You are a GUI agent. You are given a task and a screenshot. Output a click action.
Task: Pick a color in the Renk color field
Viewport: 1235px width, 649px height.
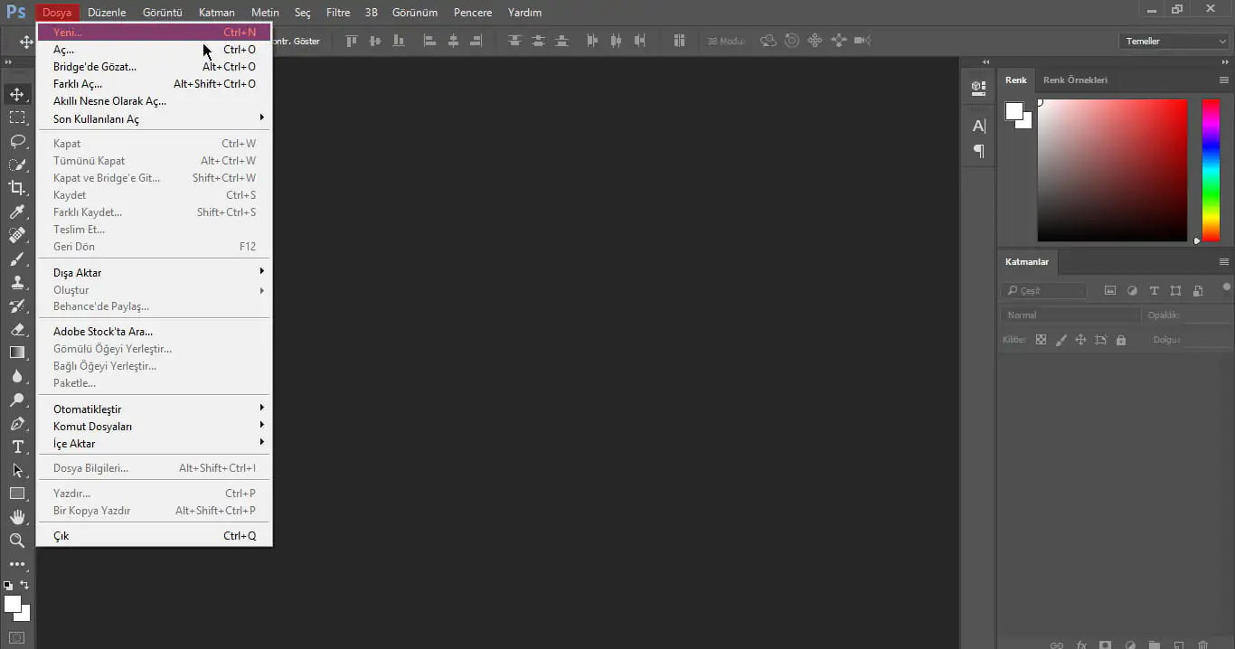coord(1112,170)
